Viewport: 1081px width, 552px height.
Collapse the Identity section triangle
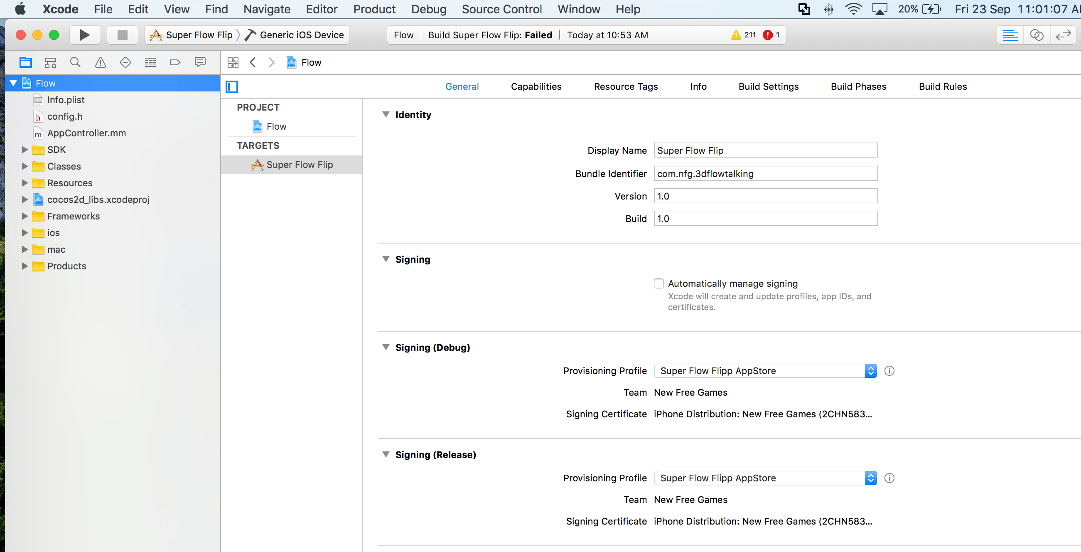pos(386,115)
